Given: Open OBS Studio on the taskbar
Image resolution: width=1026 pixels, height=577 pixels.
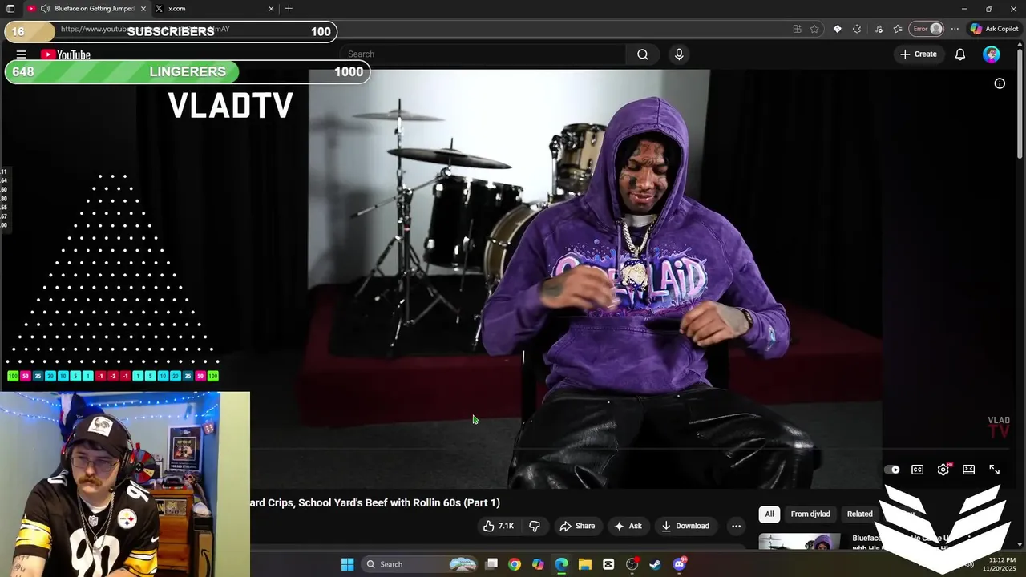Looking at the screenshot, I should 632,564.
